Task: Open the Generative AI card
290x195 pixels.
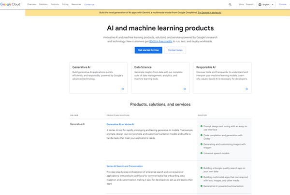Action: [x=99, y=78]
